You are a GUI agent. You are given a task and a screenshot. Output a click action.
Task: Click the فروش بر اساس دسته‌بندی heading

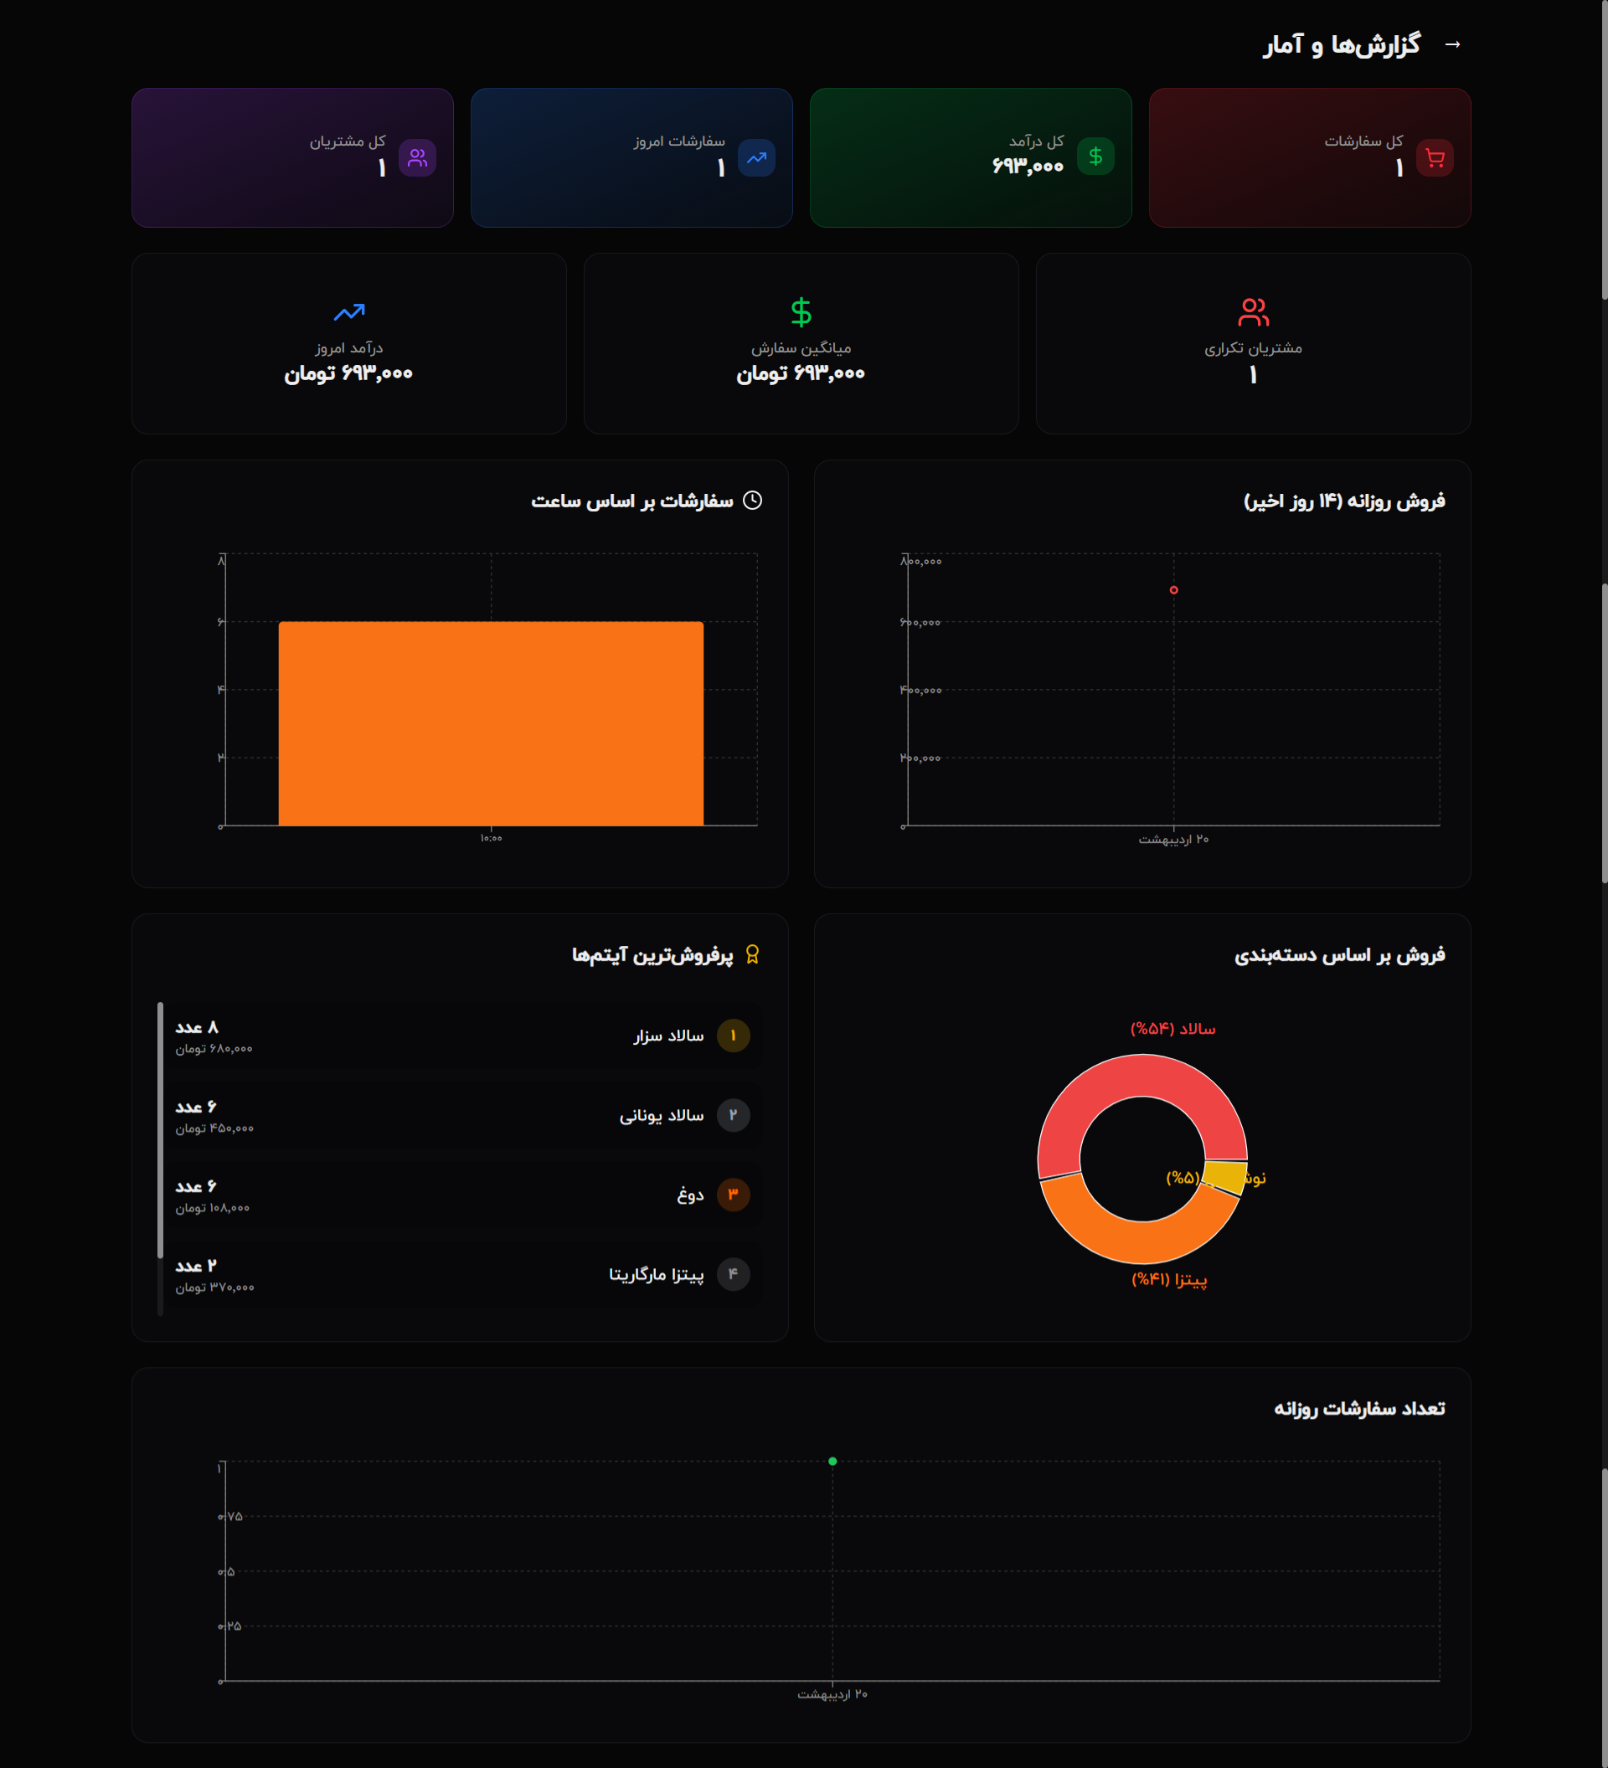tap(1339, 955)
